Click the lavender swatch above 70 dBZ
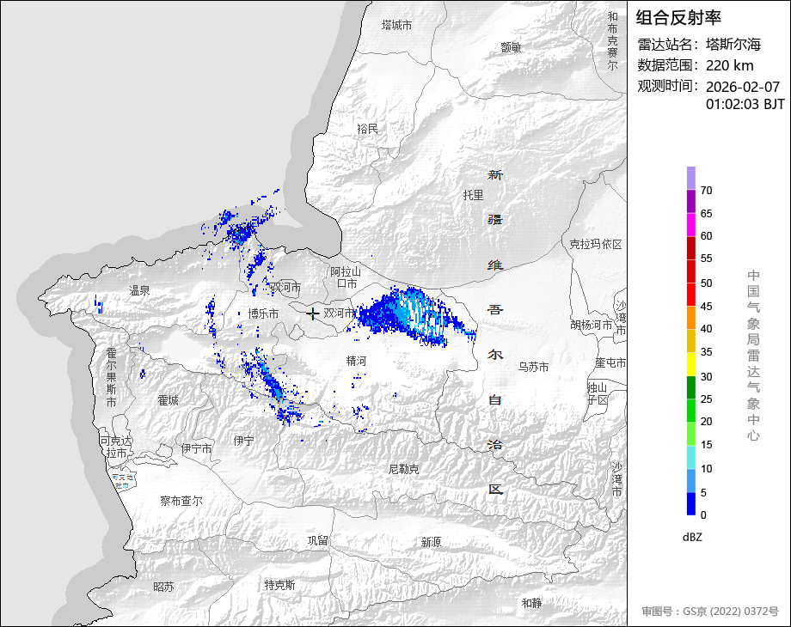Viewport: 791px width, 627px height. (690, 178)
